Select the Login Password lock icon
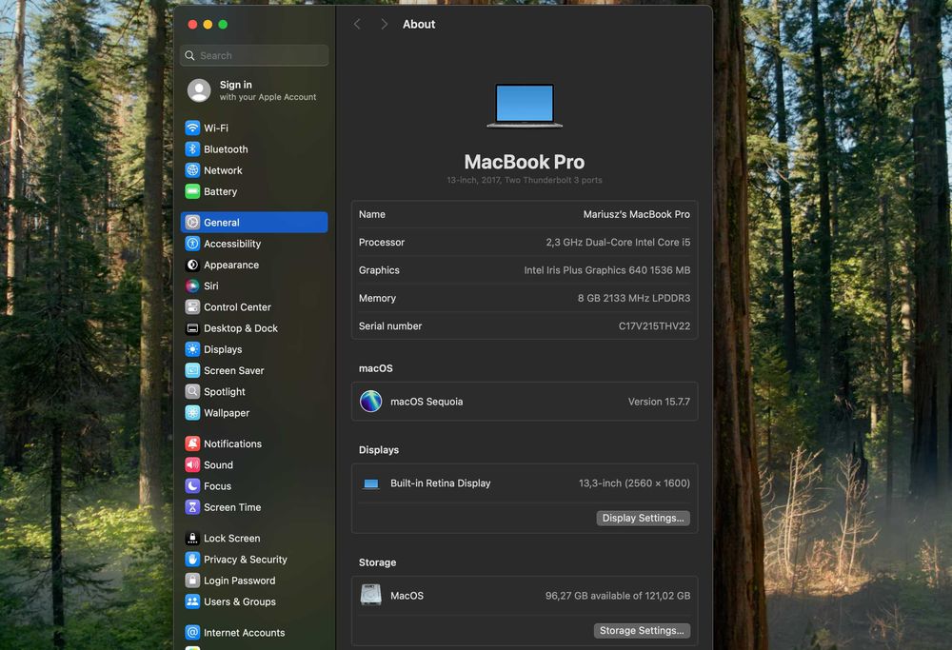 point(192,581)
